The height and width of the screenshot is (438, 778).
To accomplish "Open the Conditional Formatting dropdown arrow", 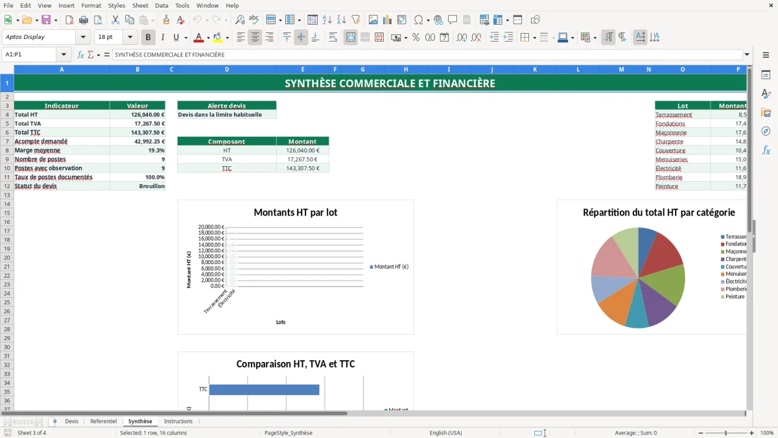I will 595,38.
